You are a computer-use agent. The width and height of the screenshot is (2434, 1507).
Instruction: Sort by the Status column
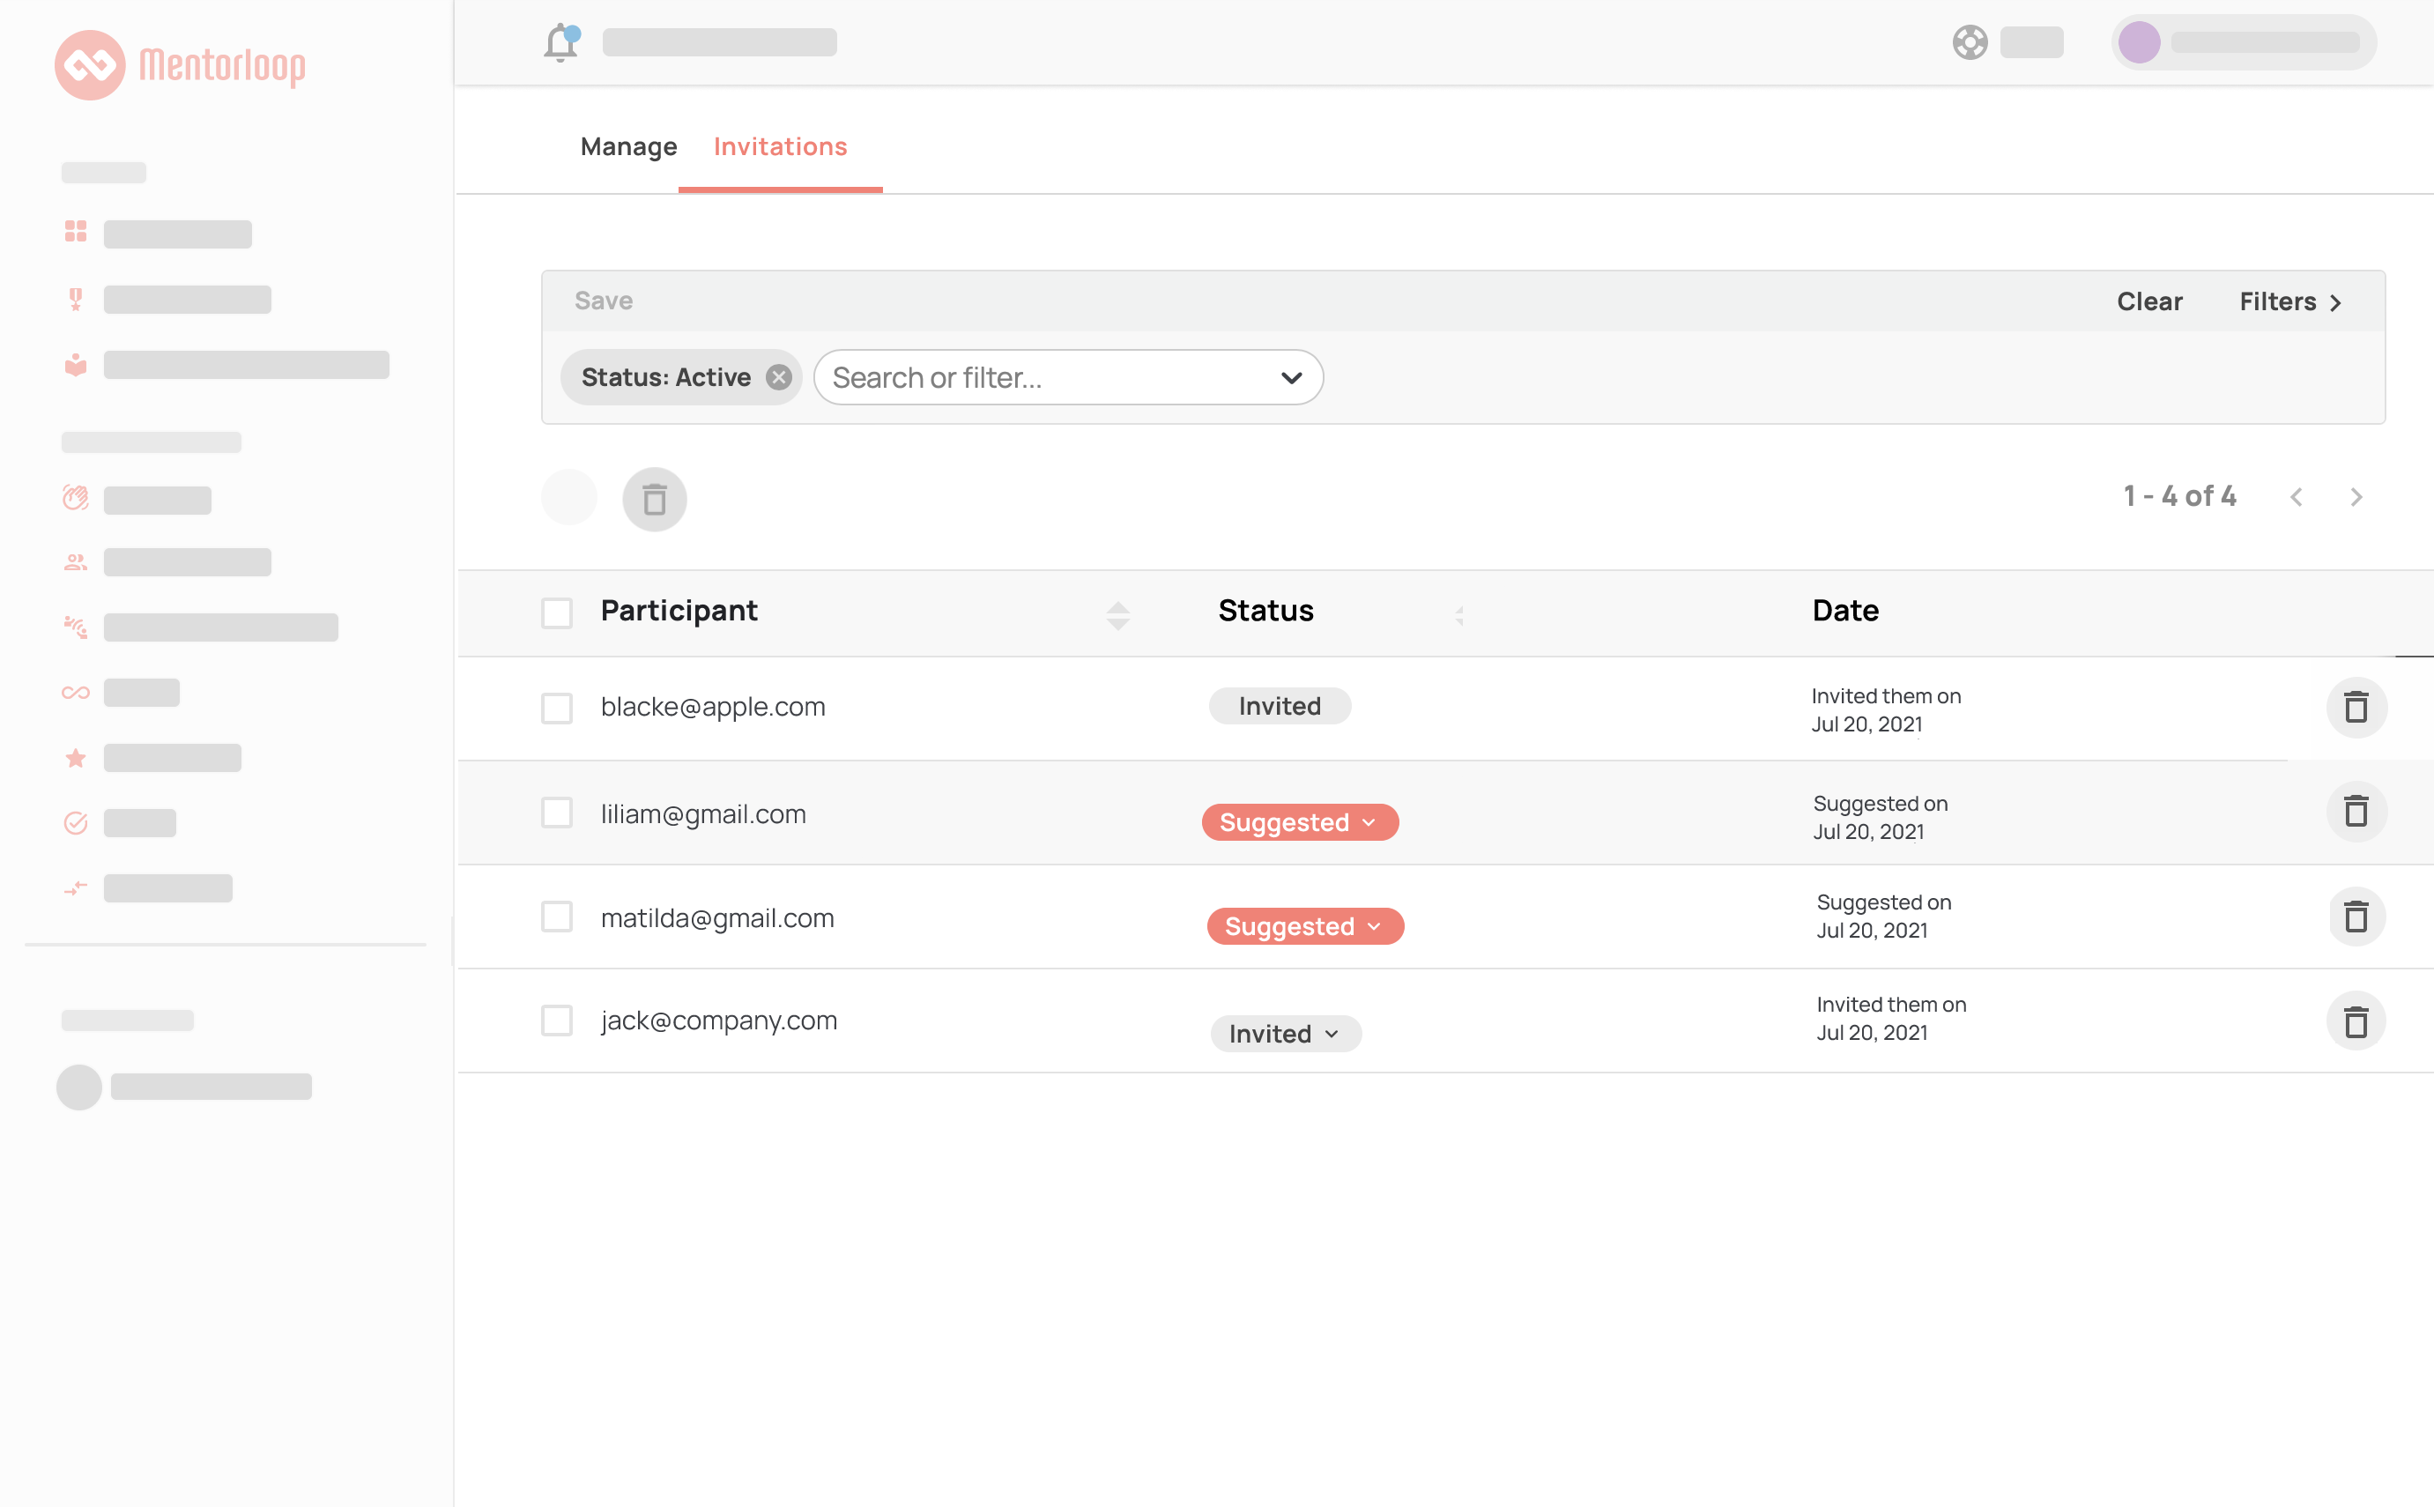click(x=1459, y=615)
